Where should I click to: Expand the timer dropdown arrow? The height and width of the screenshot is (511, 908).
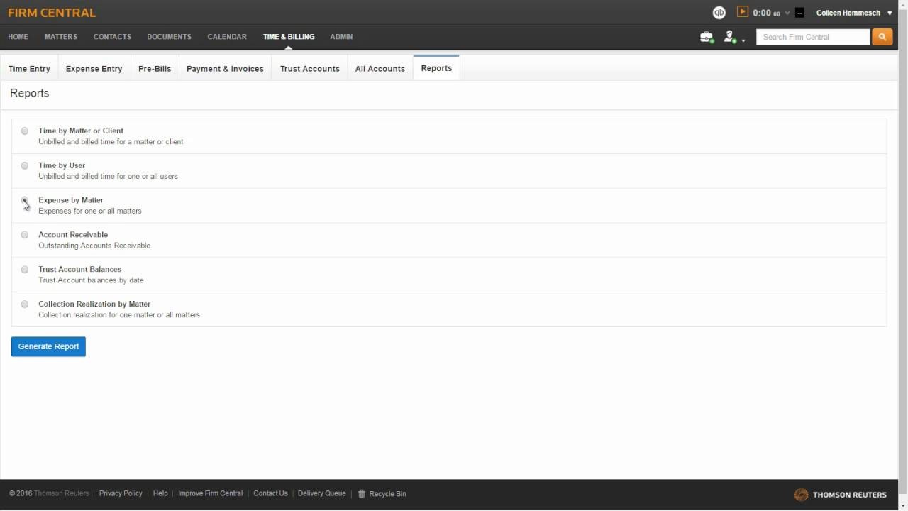click(x=787, y=13)
